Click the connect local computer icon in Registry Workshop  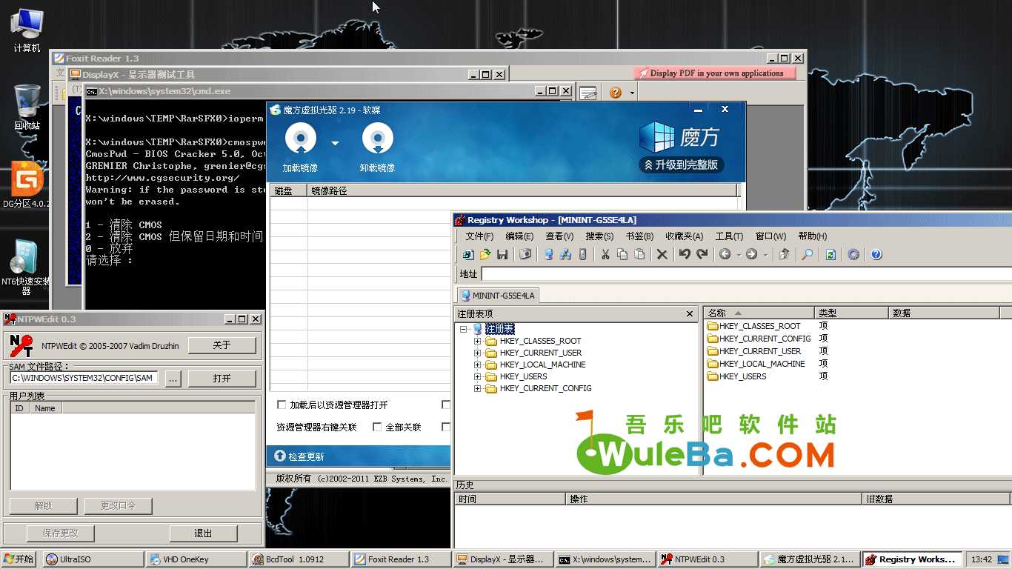tap(548, 254)
